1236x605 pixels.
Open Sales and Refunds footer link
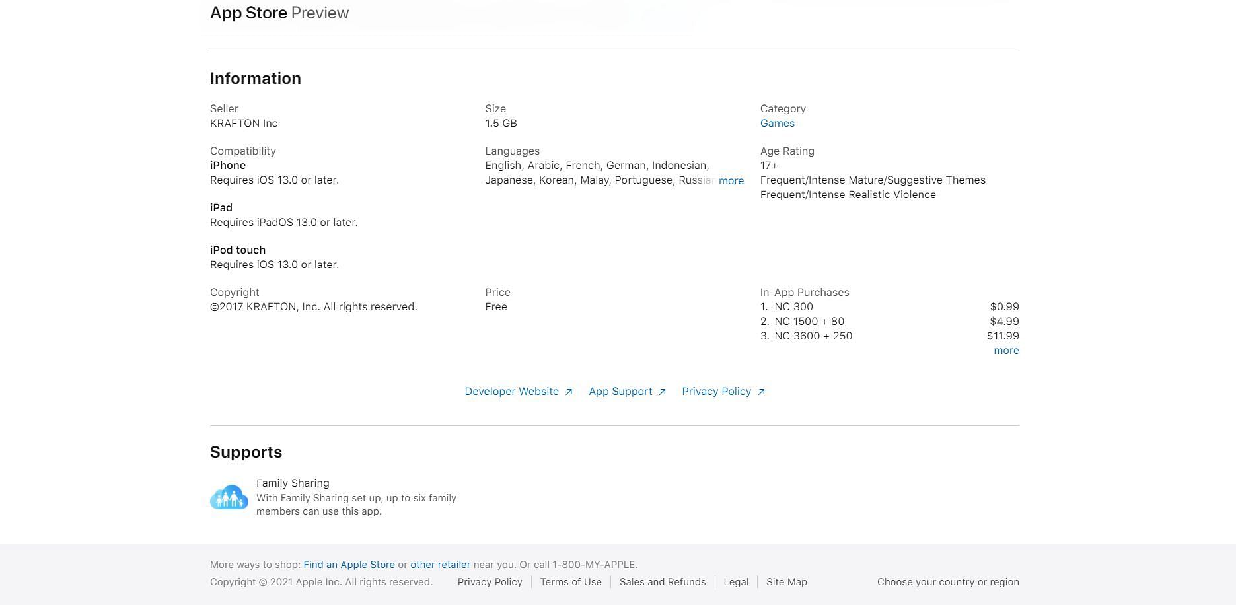coord(663,582)
